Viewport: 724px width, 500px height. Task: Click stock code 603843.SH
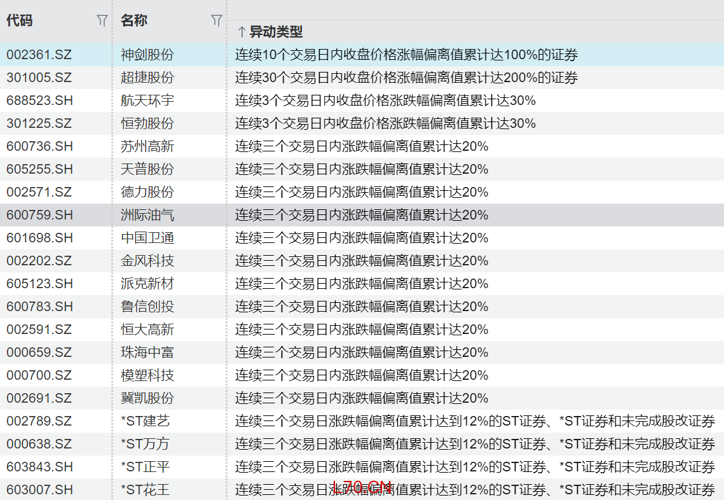coord(39,467)
